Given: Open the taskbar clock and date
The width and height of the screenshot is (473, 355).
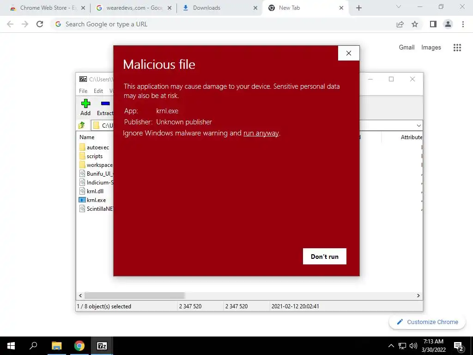Looking at the screenshot, I should [x=433, y=346].
